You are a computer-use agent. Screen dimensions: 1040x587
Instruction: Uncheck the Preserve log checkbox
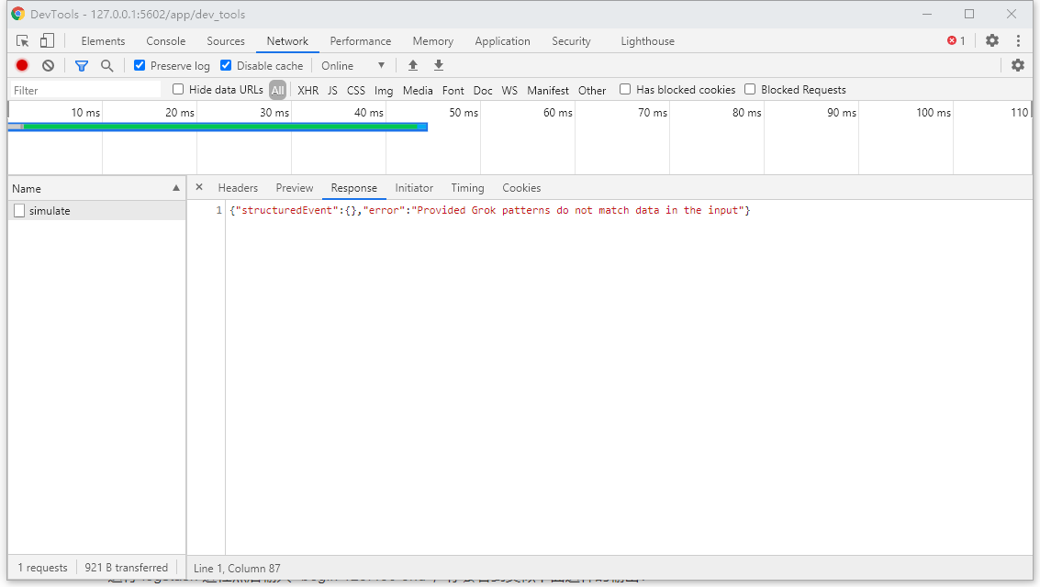coord(140,66)
